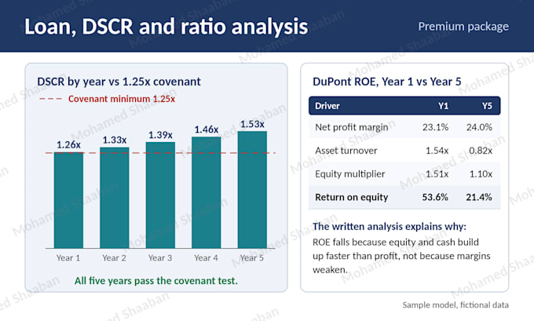Click the 'ROE falls because equity' paragraph
Viewport: 534px width, 321px height.
point(401,256)
